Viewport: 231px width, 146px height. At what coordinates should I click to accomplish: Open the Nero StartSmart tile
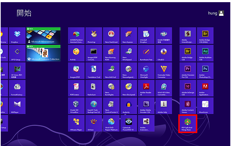111,36
